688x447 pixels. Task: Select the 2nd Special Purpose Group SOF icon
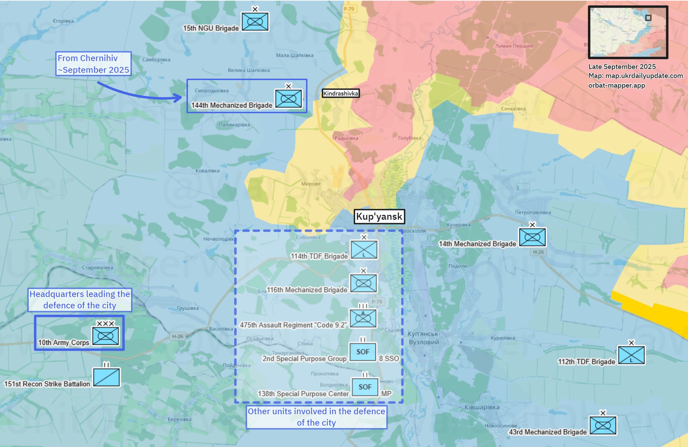coord(363,352)
